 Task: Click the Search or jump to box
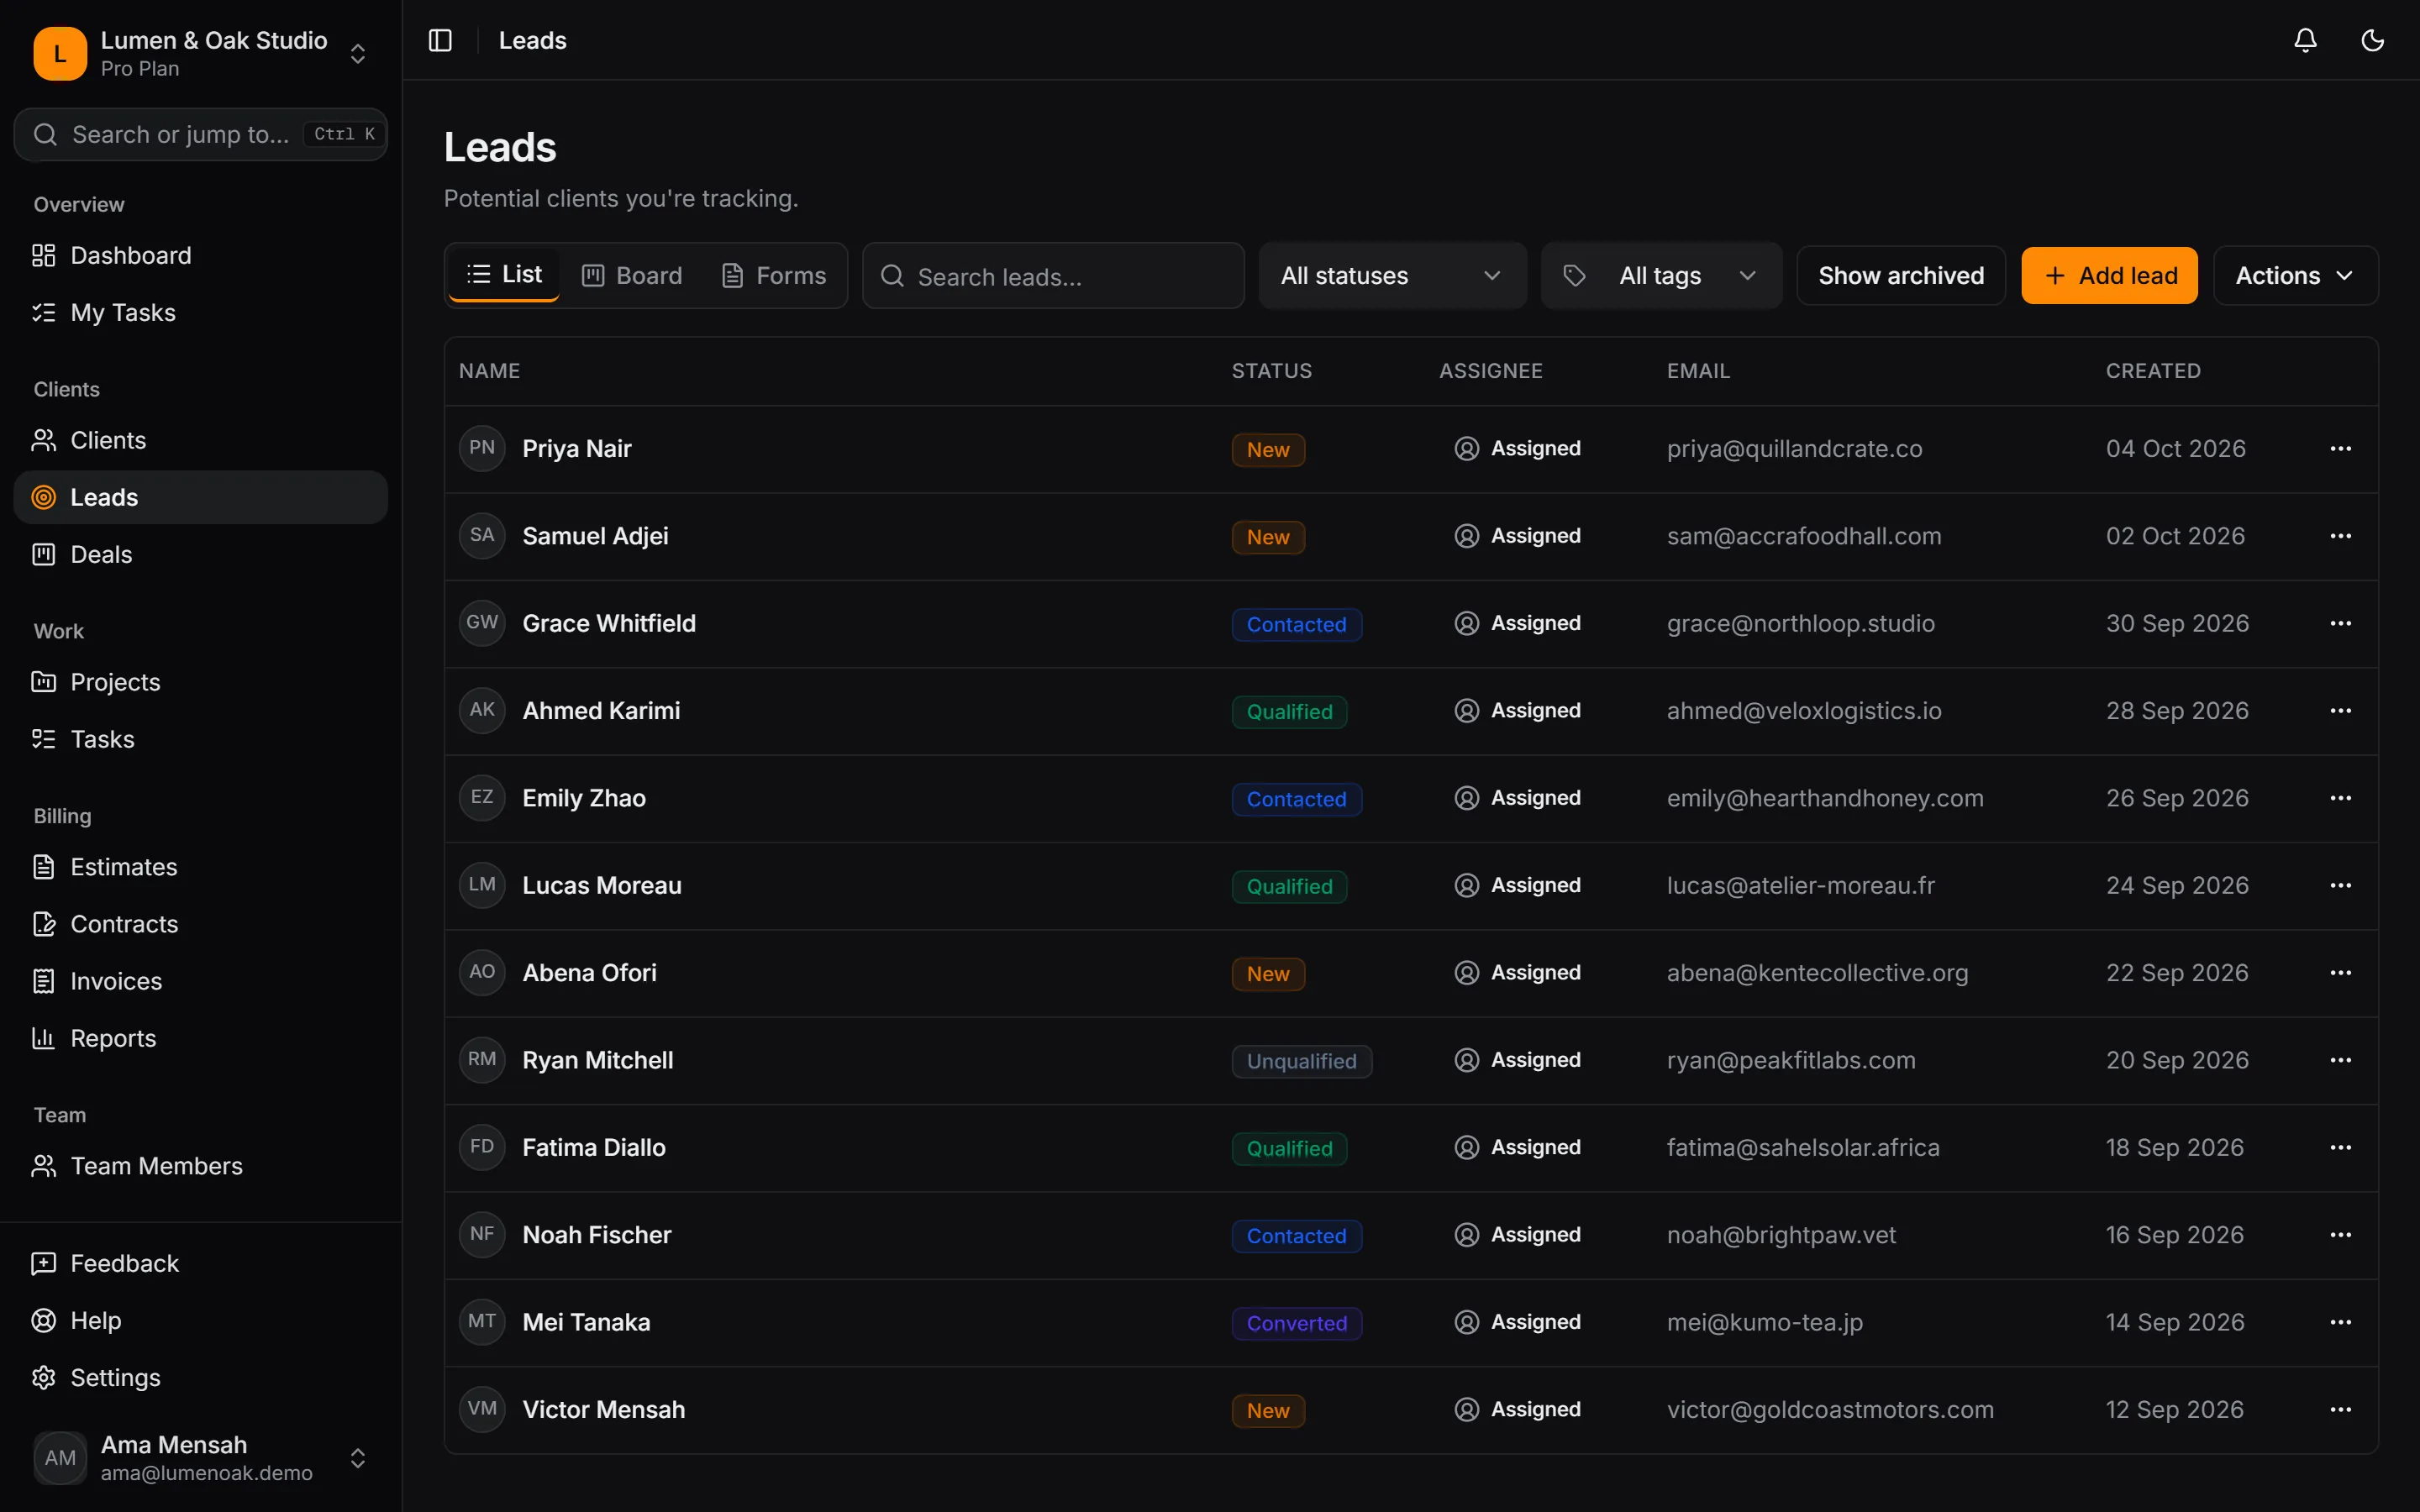click(x=200, y=134)
